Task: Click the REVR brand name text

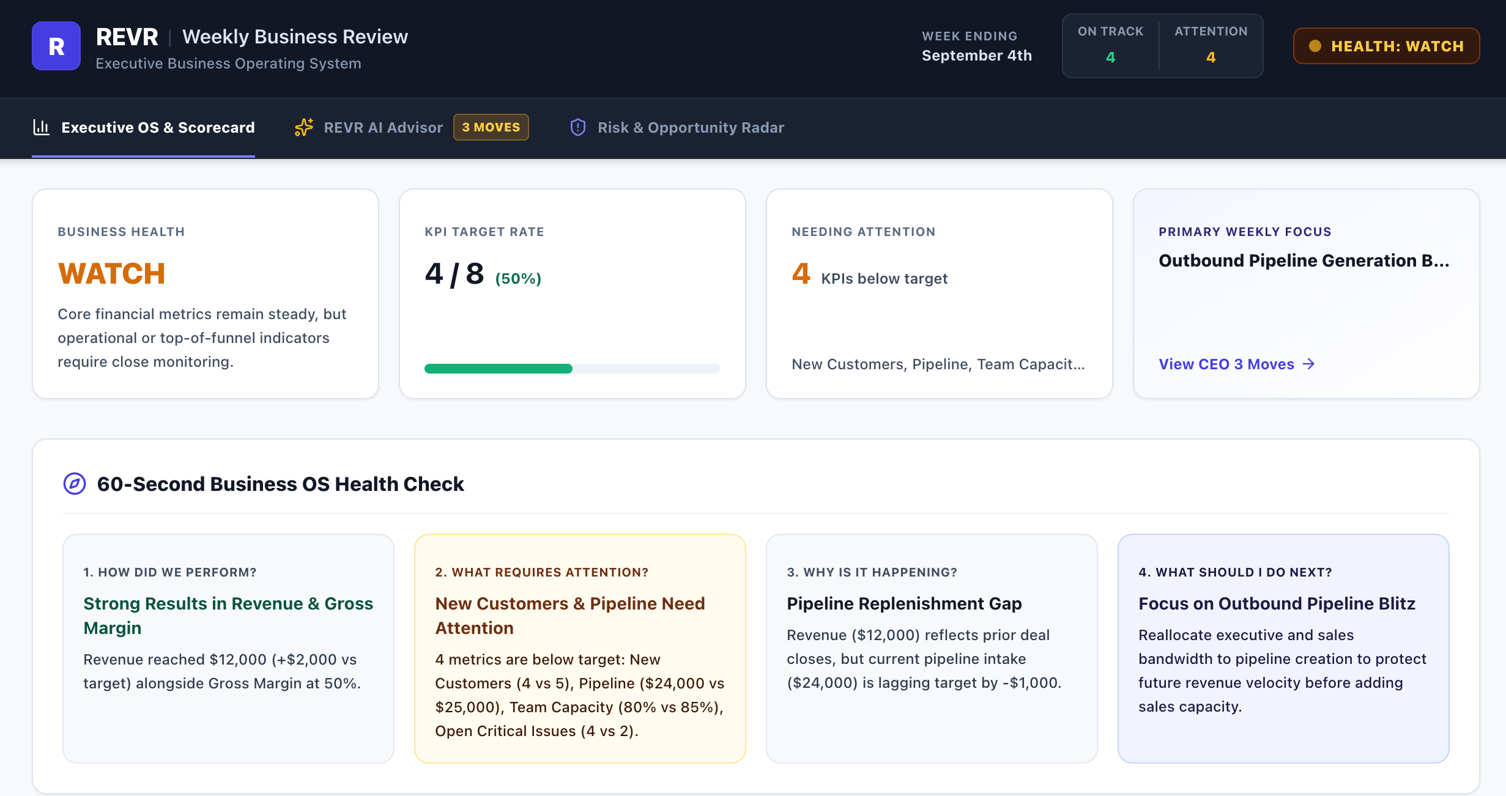Action: 127,37
